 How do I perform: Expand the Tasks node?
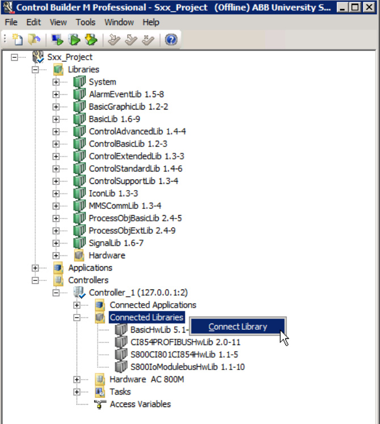pyautogui.click(x=77, y=392)
